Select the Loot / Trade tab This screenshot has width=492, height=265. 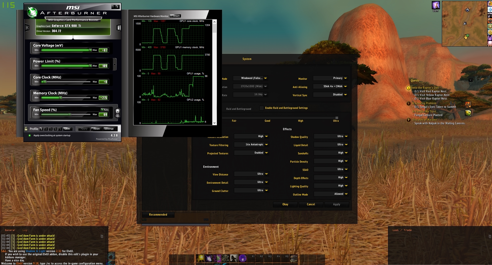tap(402, 230)
